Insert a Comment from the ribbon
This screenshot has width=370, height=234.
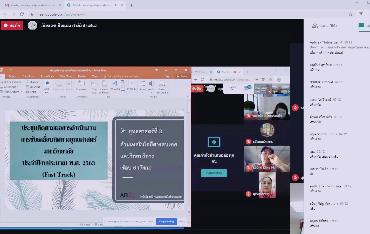pos(81,86)
